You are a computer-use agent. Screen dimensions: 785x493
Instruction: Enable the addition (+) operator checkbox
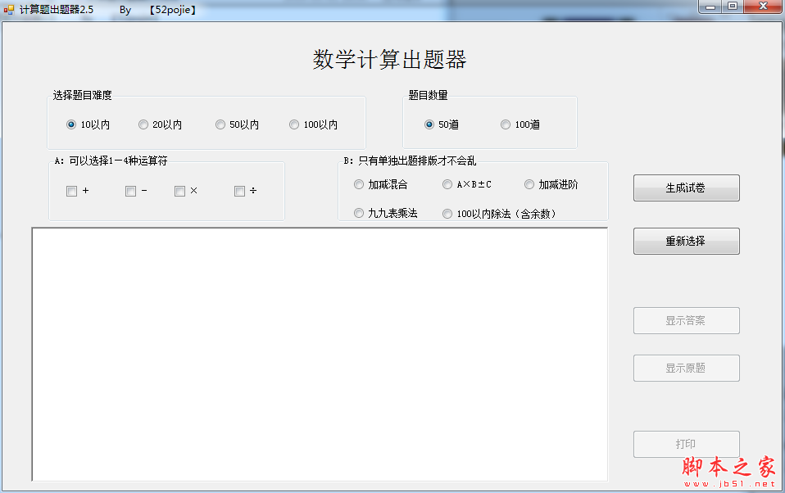point(72,192)
